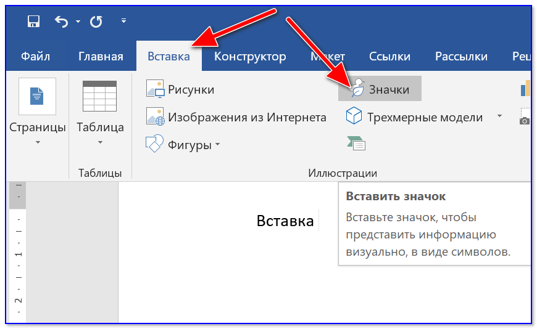Choose Изображения из Интернета
This screenshot has width=537, height=329.
(236, 117)
